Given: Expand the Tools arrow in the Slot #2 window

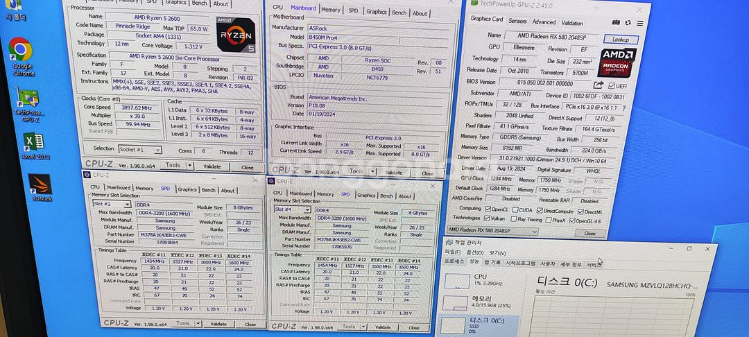Looking at the screenshot, I should (x=199, y=324).
